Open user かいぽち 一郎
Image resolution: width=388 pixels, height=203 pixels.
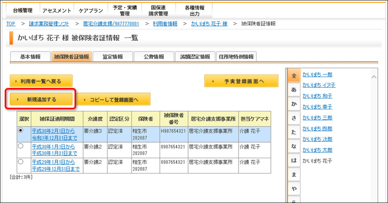(317, 74)
